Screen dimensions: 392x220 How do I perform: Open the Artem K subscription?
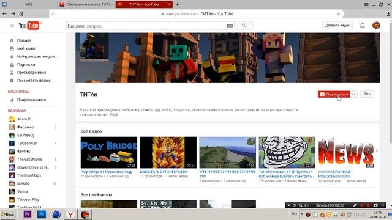pos(23,119)
